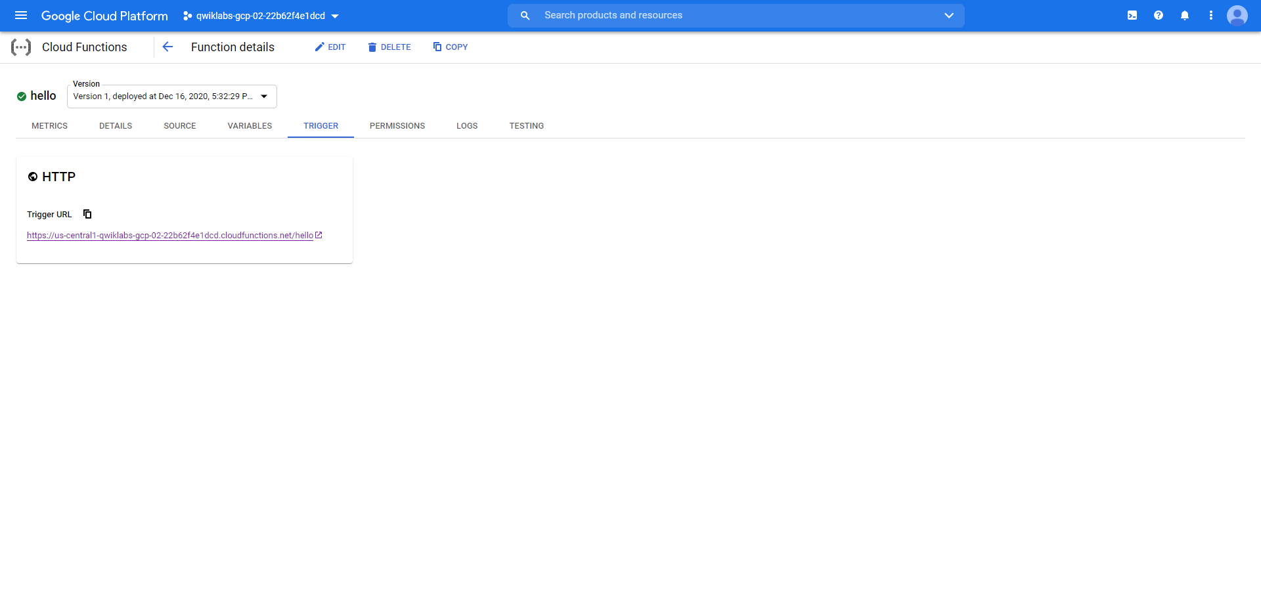Viewport: 1261px width, 615px height.
Task: Open the project selector qwiklabs-gcp-02-22b62f4e1dcd
Action: [x=261, y=16]
